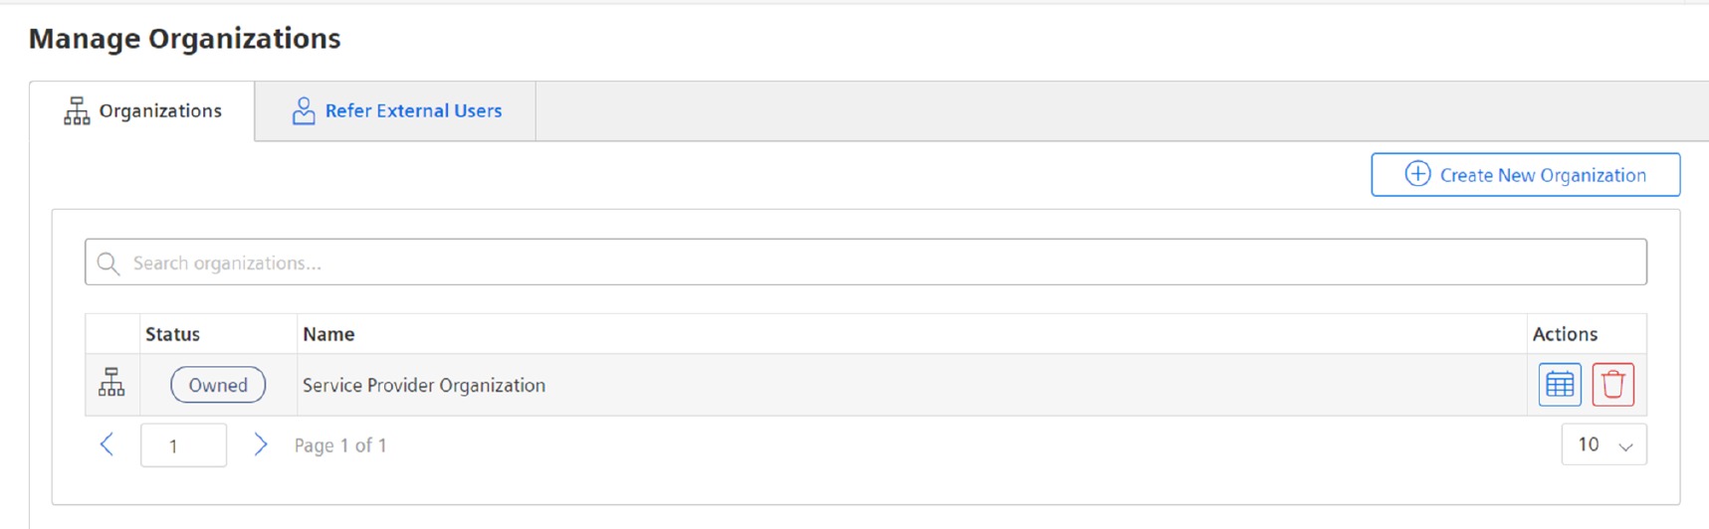The image size is (1709, 529).
Task: Expand the page size chevron
Action: (x=1625, y=446)
